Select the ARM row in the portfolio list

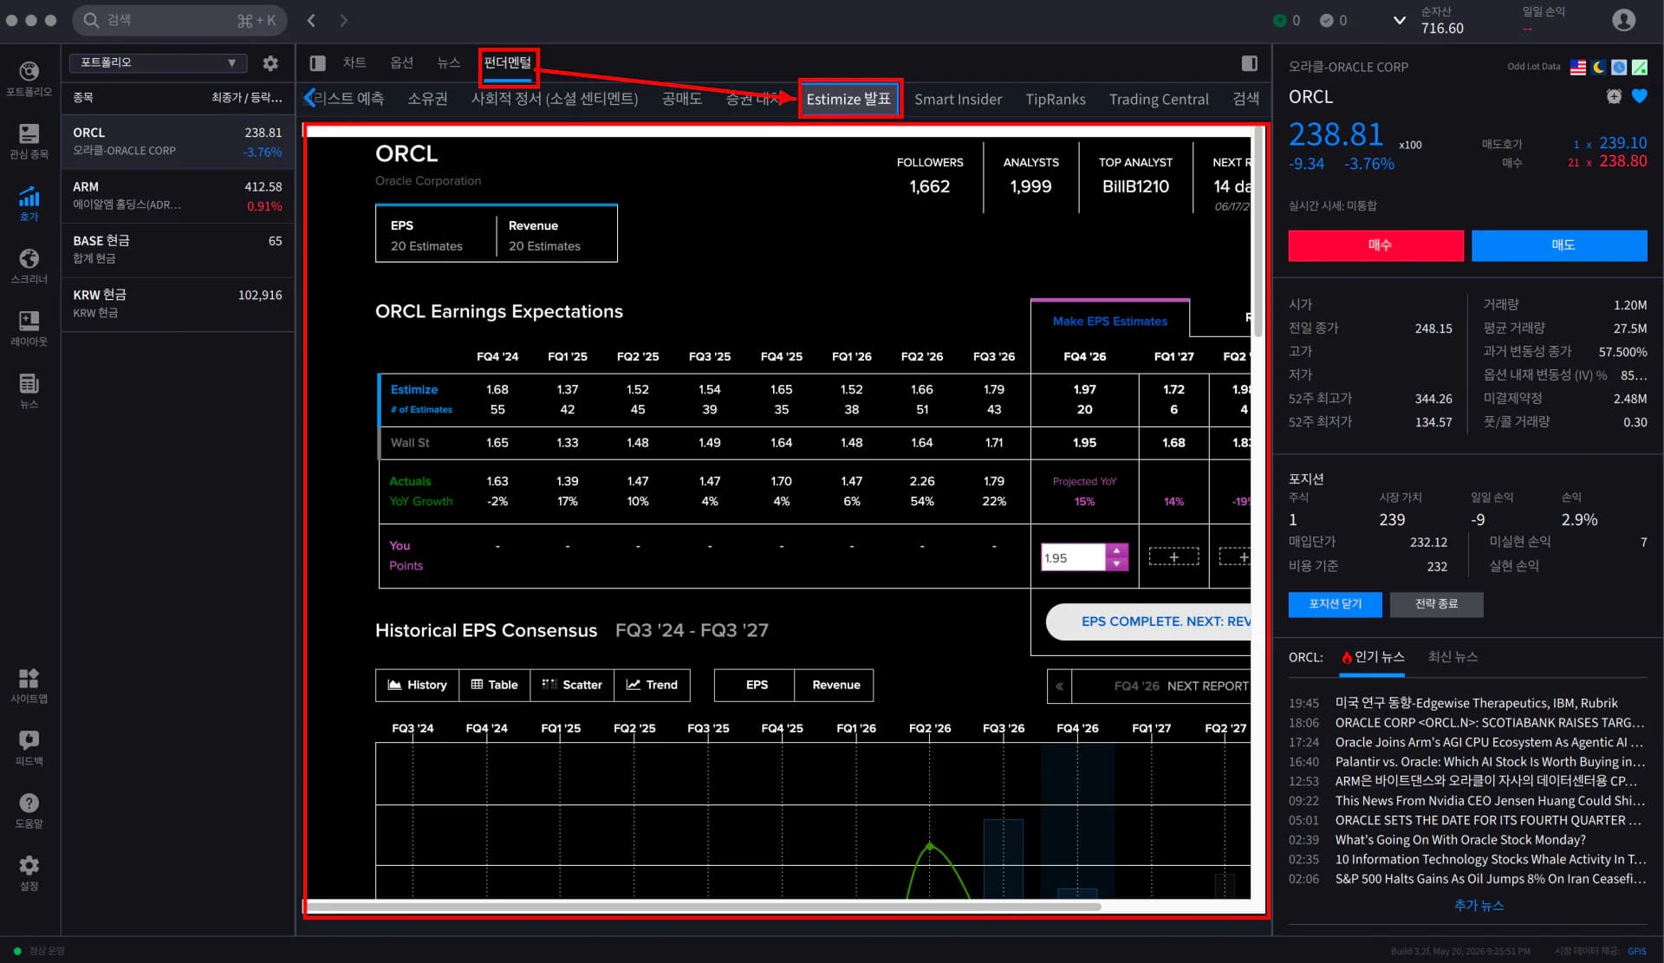point(178,196)
